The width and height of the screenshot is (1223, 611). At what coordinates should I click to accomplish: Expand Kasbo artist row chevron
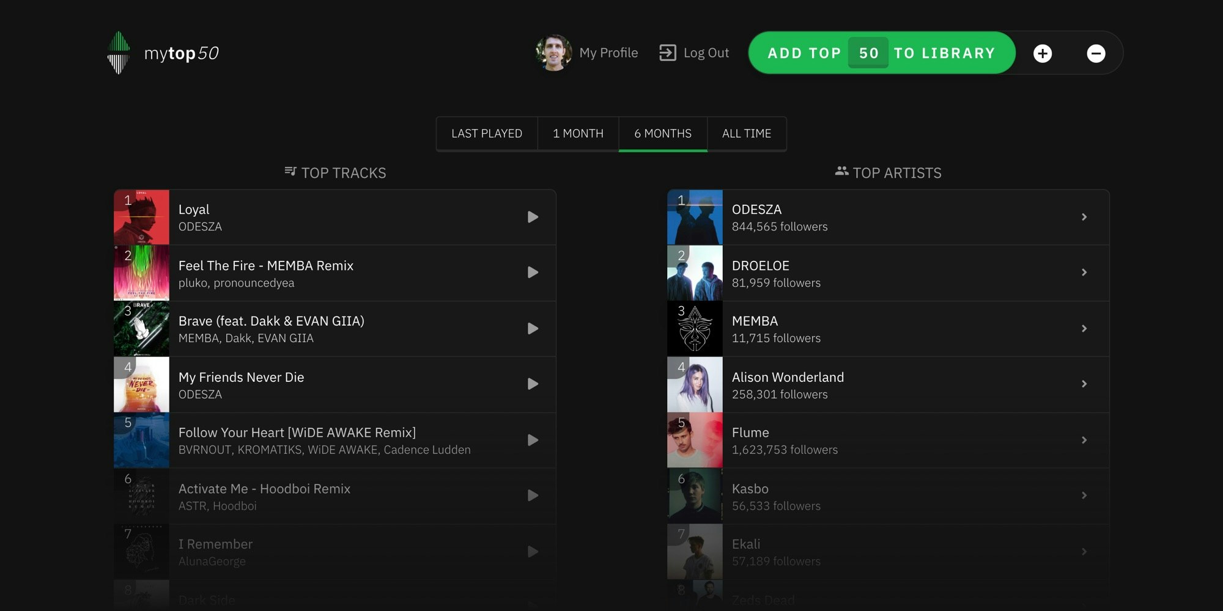tap(1084, 496)
